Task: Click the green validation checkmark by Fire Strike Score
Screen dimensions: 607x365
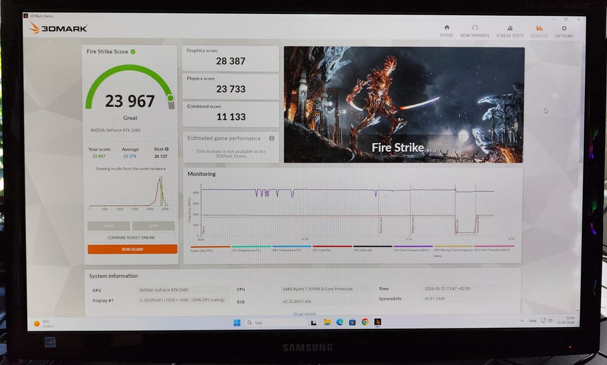Action: (x=133, y=51)
